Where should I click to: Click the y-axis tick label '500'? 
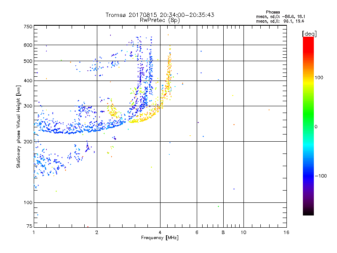tap(28, 61)
